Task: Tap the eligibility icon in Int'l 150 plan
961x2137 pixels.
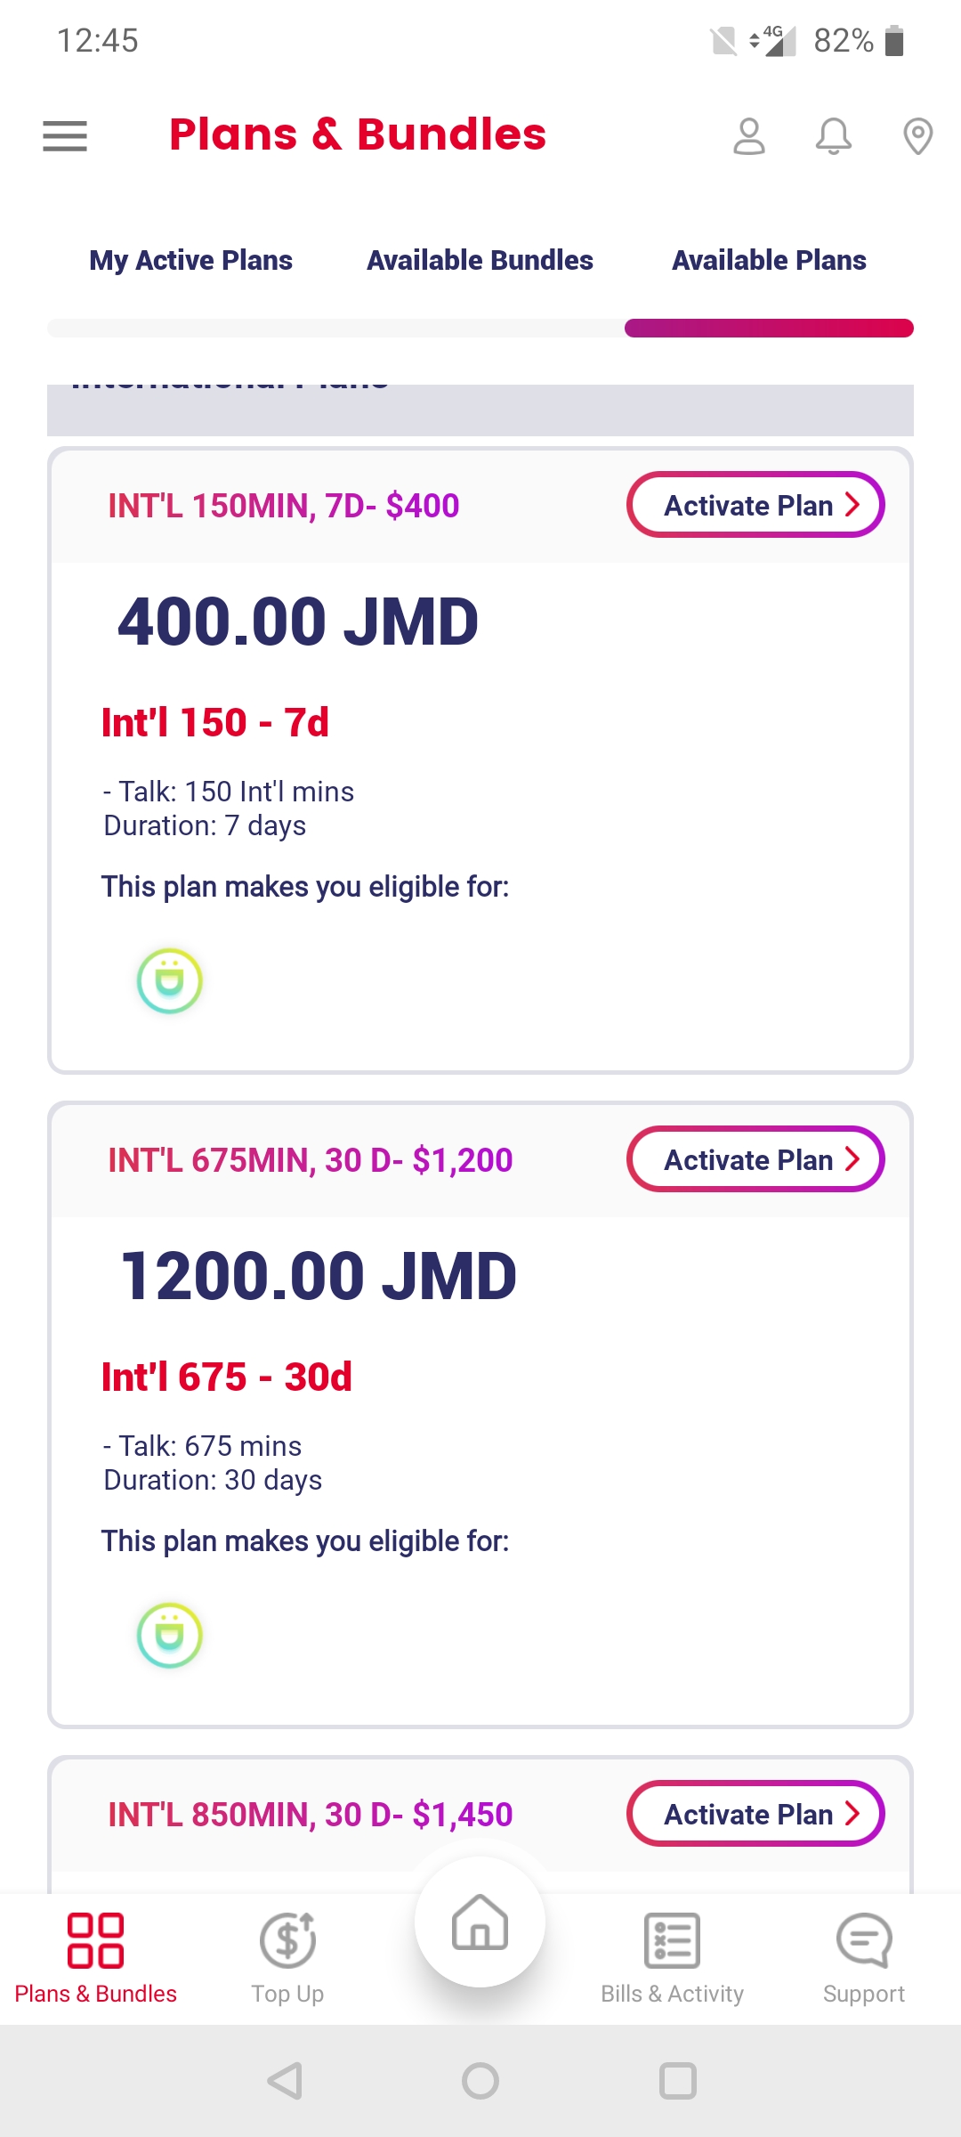Action: click(170, 981)
